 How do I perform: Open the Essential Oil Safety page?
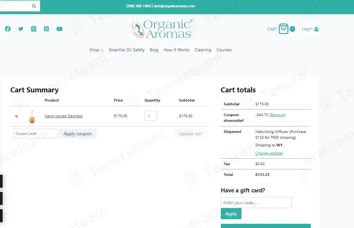[127, 50]
